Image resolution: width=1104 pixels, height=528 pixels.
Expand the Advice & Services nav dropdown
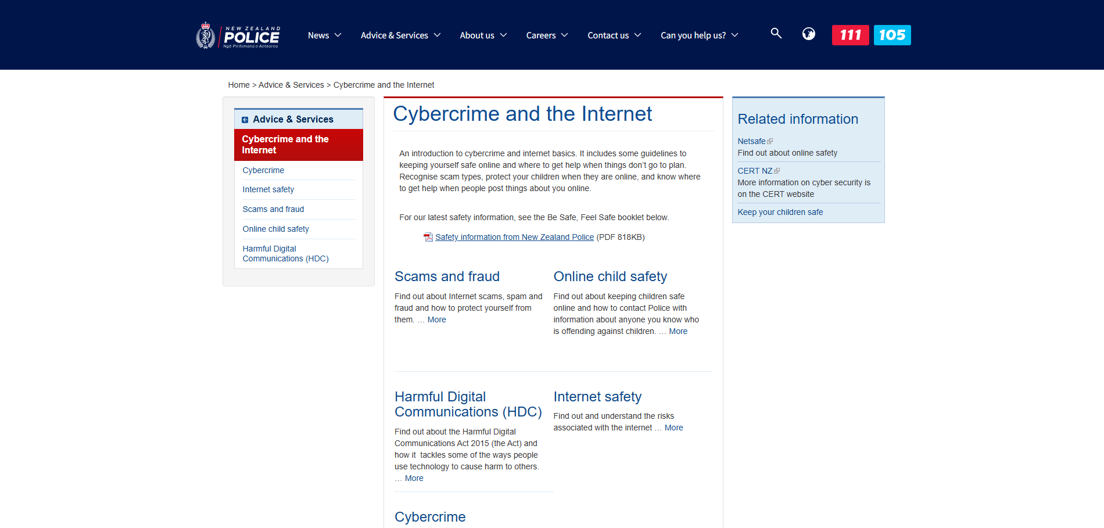(x=400, y=35)
